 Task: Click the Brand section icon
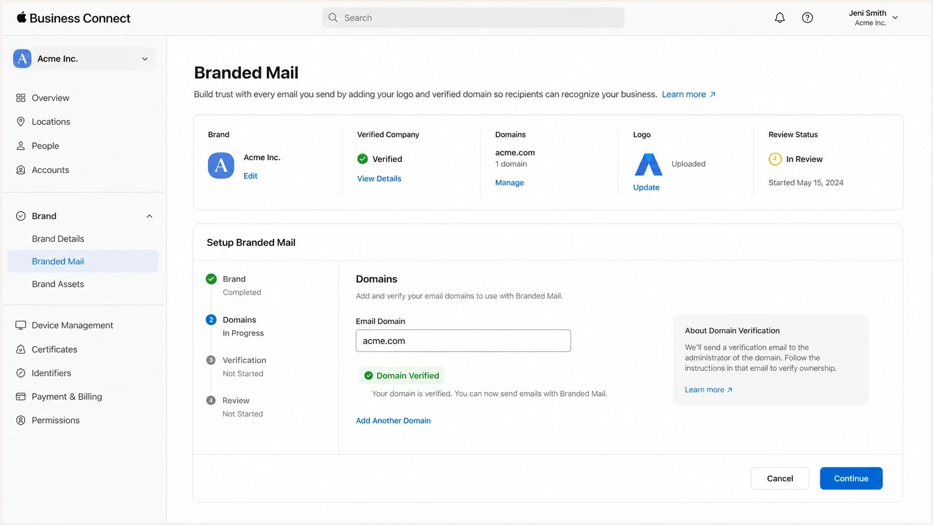click(21, 216)
